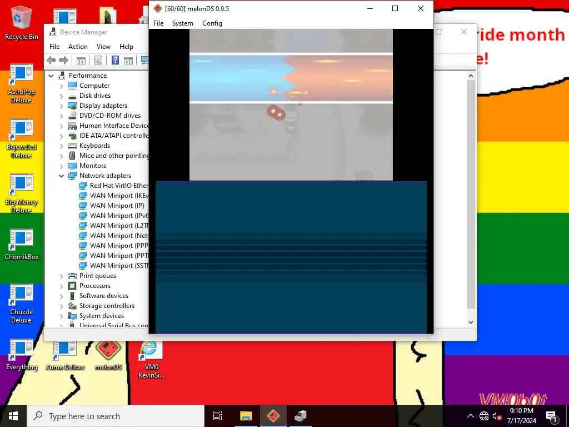Switch to melonDS via taskbar icon
The image size is (569, 427).
[273, 416]
